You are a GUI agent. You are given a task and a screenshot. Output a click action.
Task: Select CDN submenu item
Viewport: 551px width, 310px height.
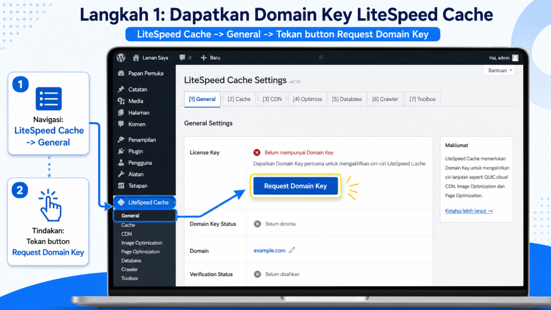[126, 234]
